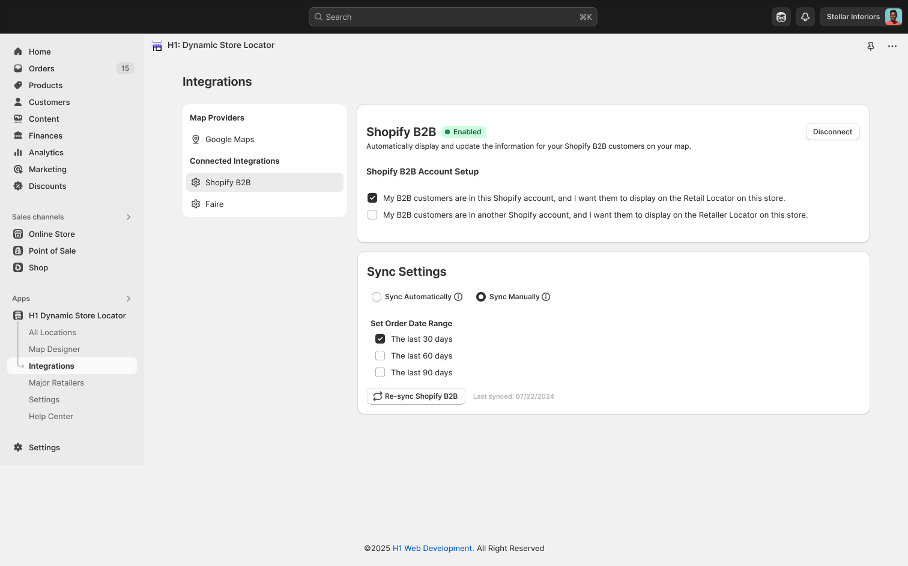Uncheck B2B customers in this Shopify account
Viewport: 908px width, 566px height.
tap(372, 198)
